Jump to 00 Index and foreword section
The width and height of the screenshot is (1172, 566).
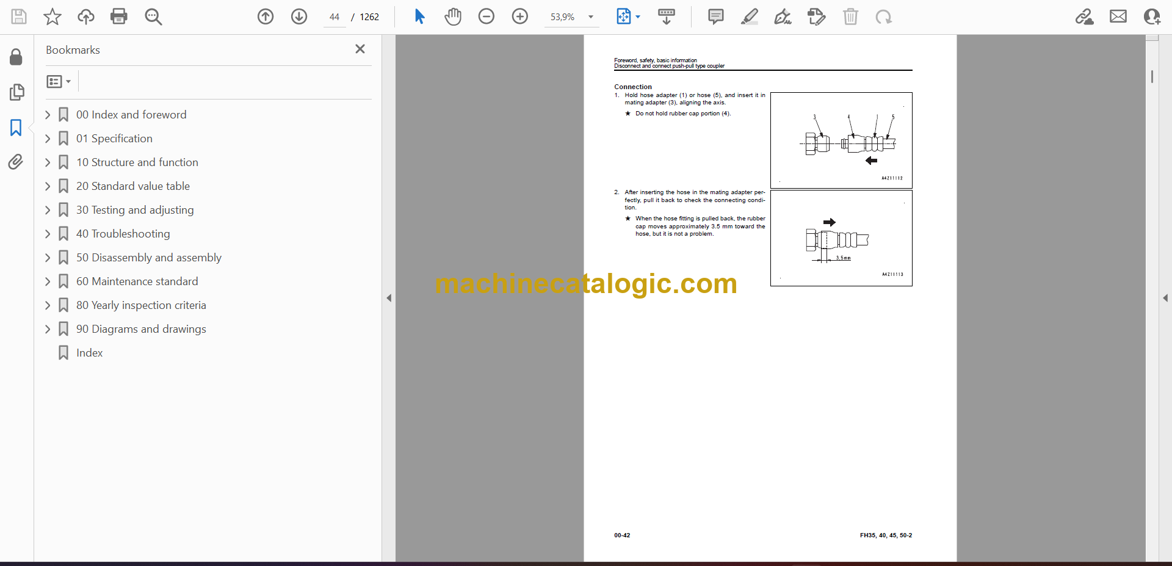point(131,115)
